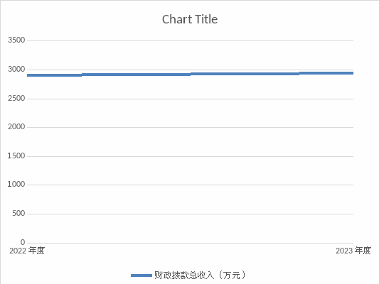Click the 3500 y-axis label

pyautogui.click(x=16, y=40)
